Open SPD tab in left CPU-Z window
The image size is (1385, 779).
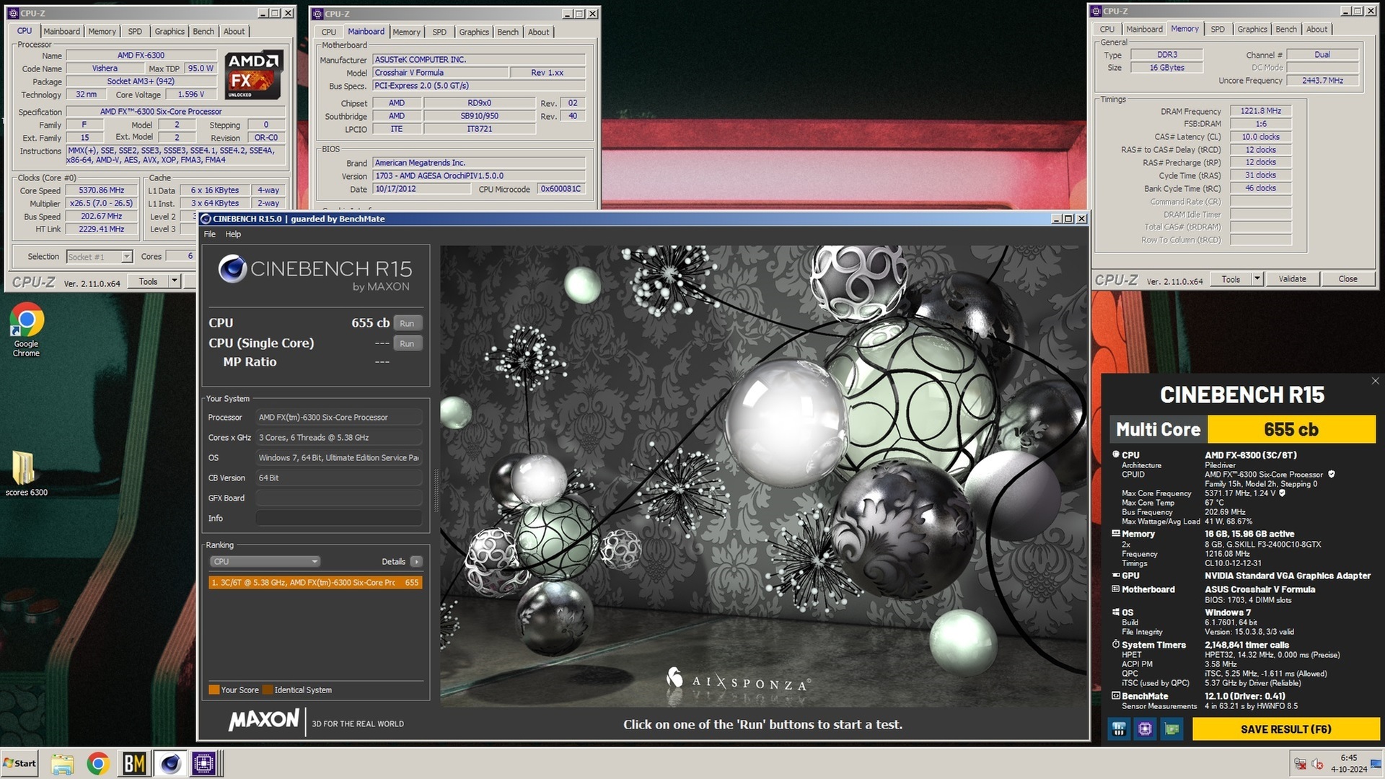135,31
